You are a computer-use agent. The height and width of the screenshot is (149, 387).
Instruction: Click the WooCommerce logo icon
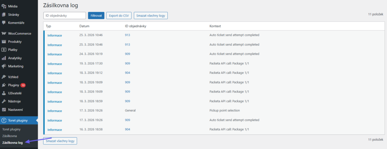pos(4,33)
